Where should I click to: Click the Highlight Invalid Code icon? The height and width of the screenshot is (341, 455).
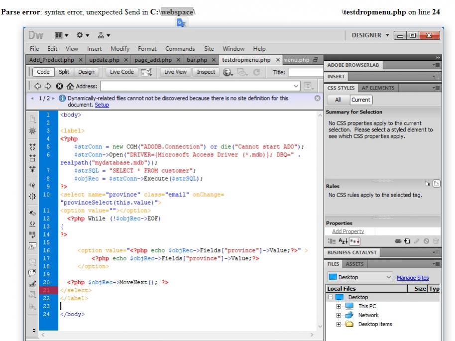coord(32,224)
